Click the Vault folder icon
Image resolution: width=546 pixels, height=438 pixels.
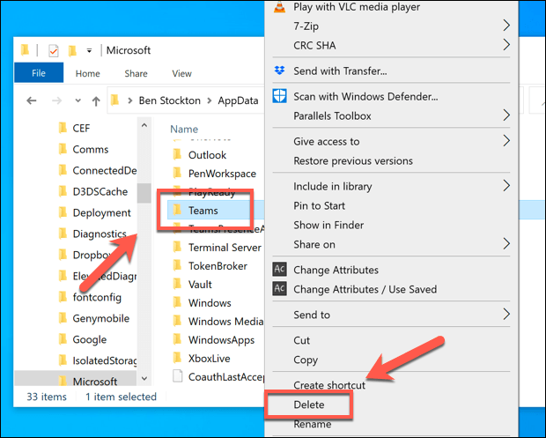pyautogui.click(x=177, y=284)
